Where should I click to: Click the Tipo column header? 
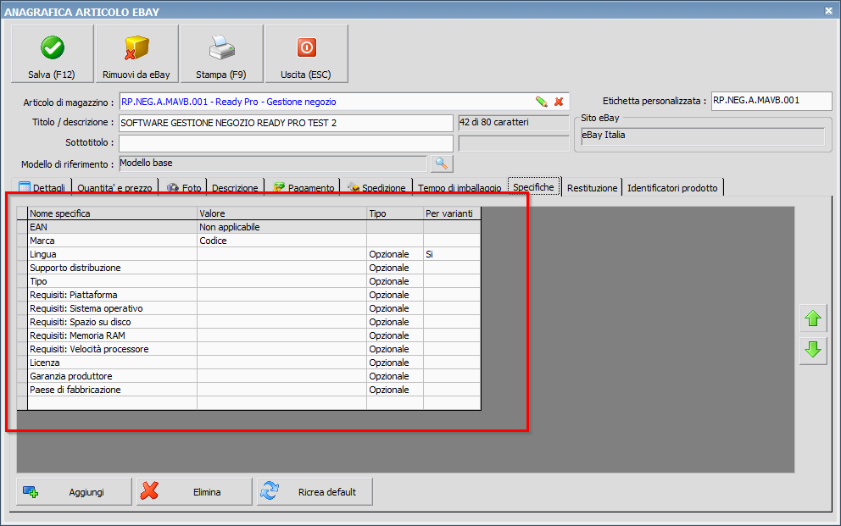395,213
